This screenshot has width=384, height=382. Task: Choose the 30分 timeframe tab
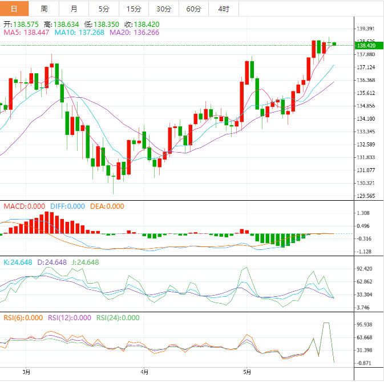click(164, 9)
